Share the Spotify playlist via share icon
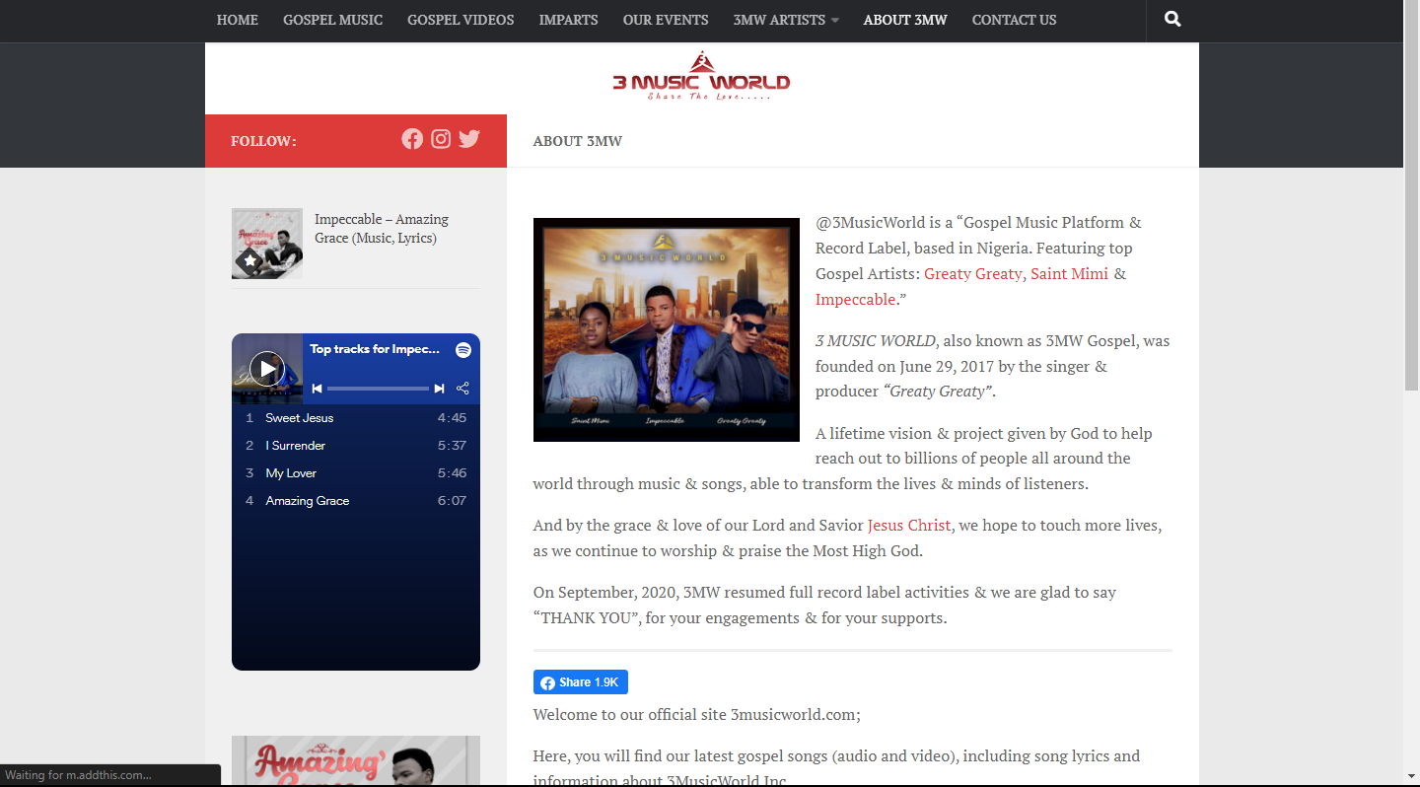The width and height of the screenshot is (1420, 787). [x=462, y=389]
